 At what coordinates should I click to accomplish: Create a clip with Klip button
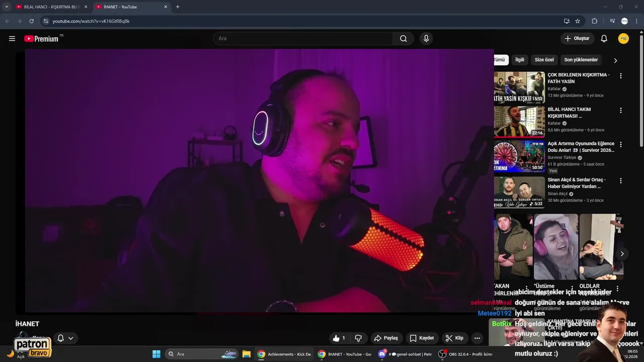pyautogui.click(x=454, y=338)
